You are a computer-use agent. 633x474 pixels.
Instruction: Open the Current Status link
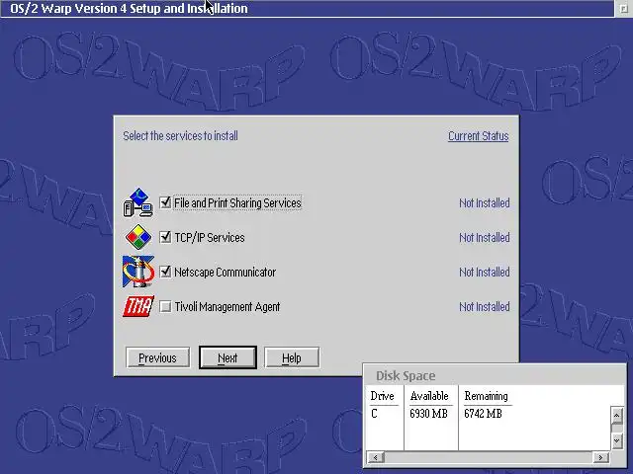pyautogui.click(x=479, y=136)
